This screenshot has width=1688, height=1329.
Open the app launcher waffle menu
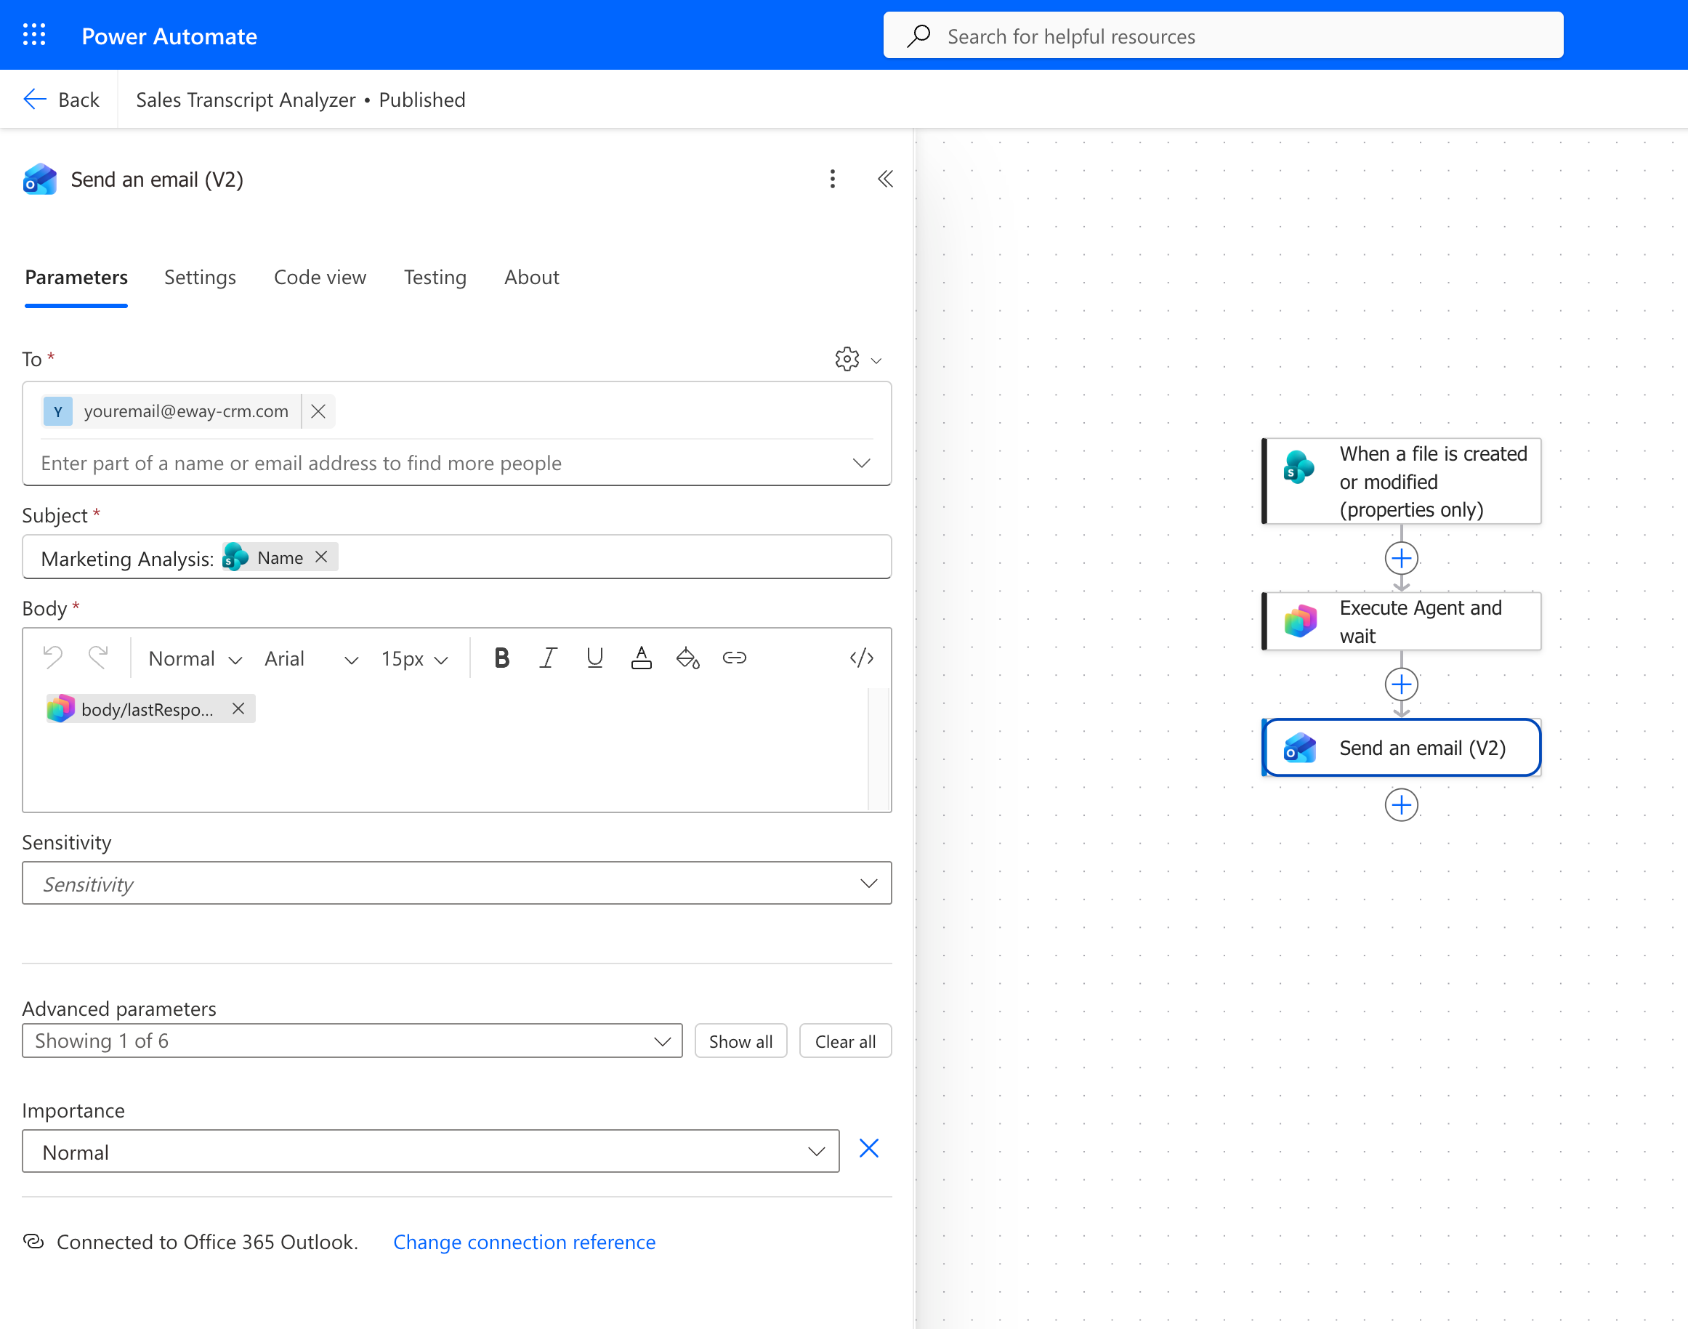pos(34,35)
